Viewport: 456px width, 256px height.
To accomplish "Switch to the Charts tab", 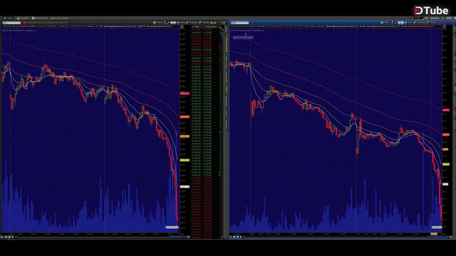I will pyautogui.click(x=8, y=18).
